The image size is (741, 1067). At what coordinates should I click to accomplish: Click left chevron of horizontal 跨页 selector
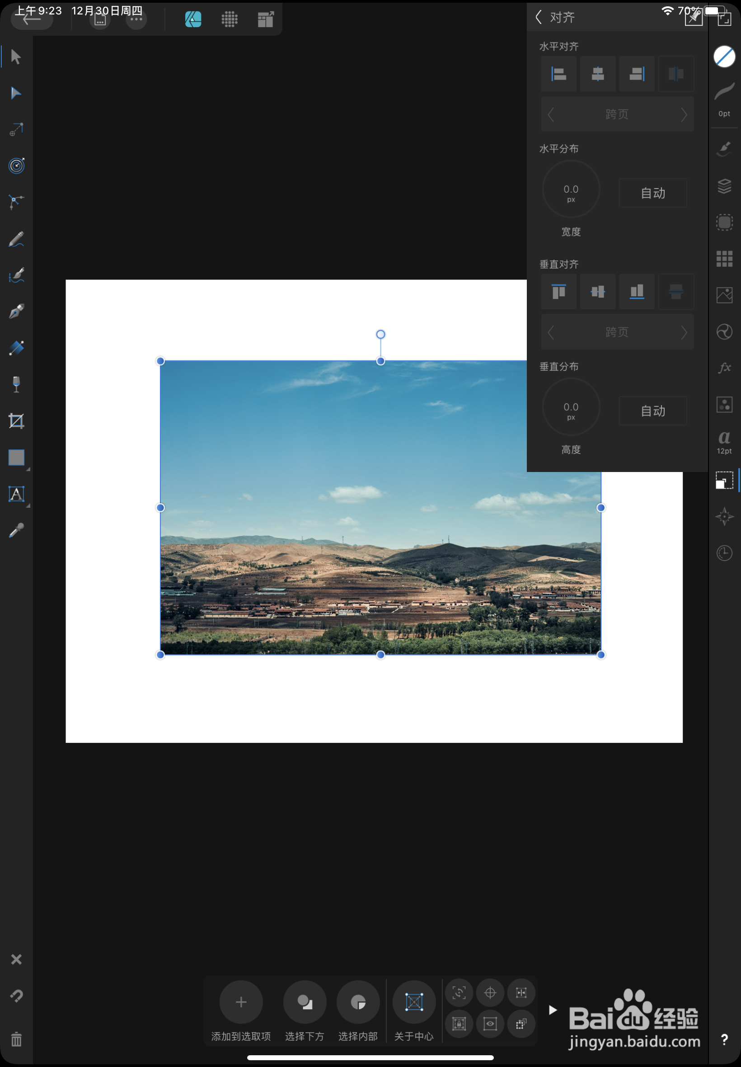click(x=551, y=114)
